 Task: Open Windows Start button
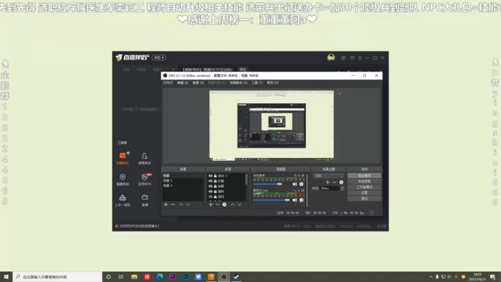(x=6, y=277)
